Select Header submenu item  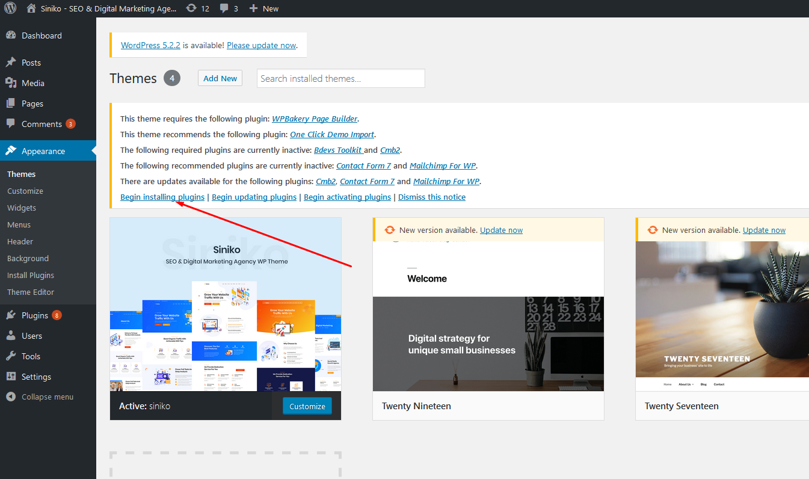(x=20, y=241)
